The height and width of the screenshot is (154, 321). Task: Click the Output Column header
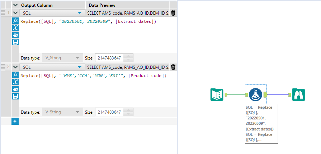37,5
